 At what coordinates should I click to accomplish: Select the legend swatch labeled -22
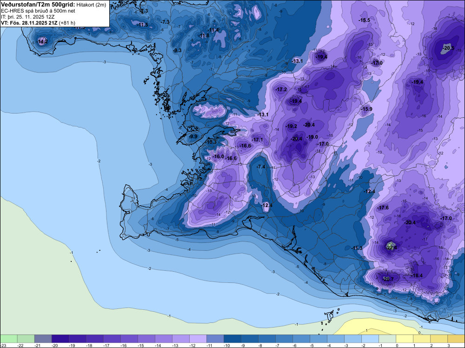[x=26, y=339]
